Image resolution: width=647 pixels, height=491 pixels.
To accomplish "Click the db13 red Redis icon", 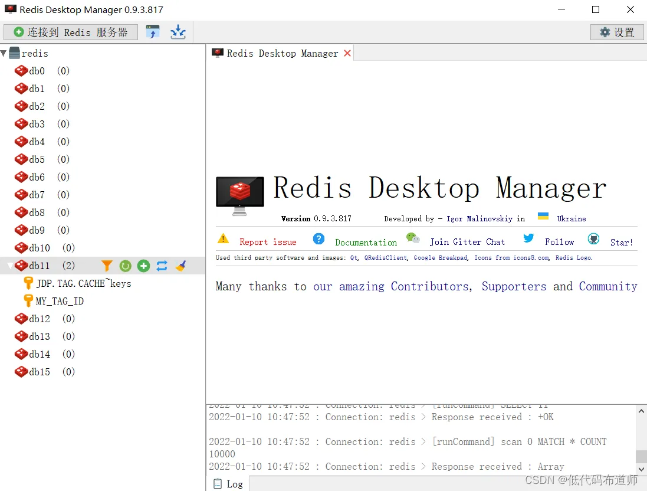I will tap(21, 336).
